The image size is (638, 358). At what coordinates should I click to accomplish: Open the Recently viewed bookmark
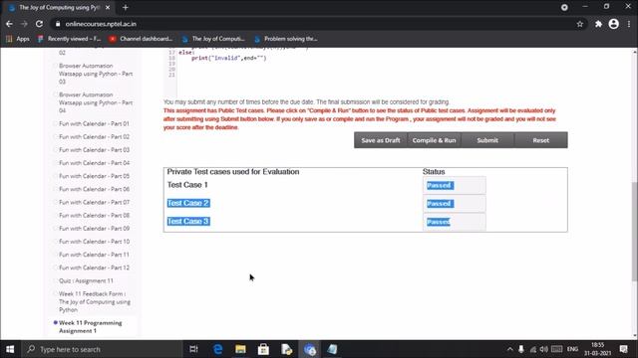[69, 39]
